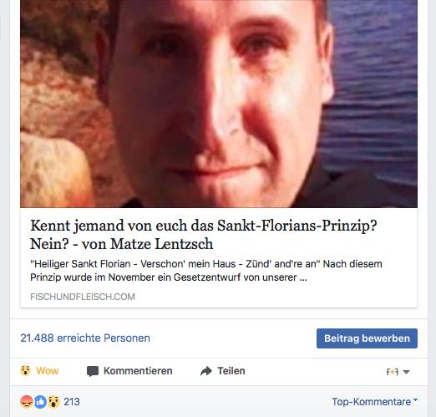This screenshot has height=417, width=436.
Task: Click the small arrow next to Top-Kommentare
Action: pos(415,400)
